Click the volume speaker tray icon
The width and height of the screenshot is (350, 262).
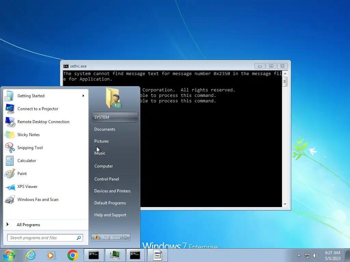click(x=315, y=256)
